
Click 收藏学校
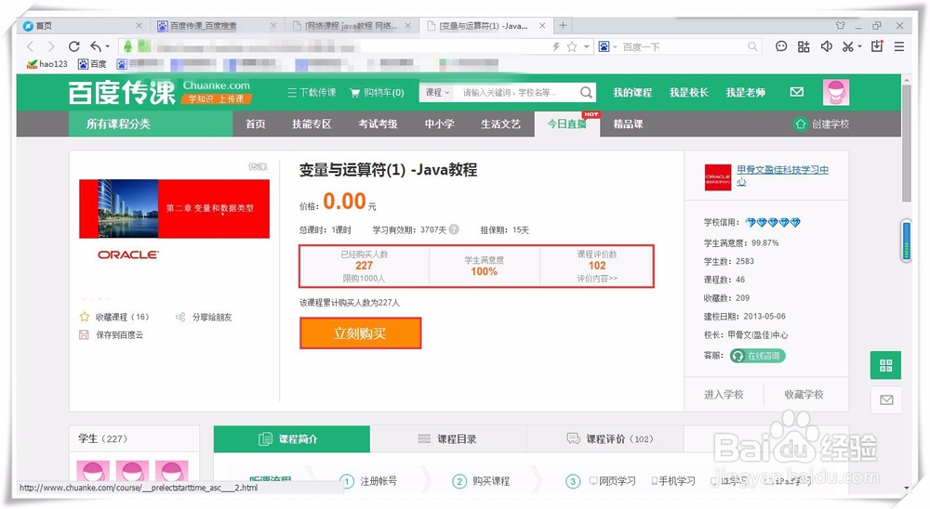tap(804, 395)
